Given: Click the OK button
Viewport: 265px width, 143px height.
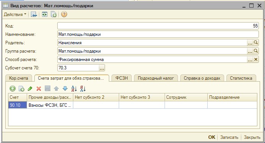Looking at the screenshot, I should pyautogui.click(x=212, y=137).
